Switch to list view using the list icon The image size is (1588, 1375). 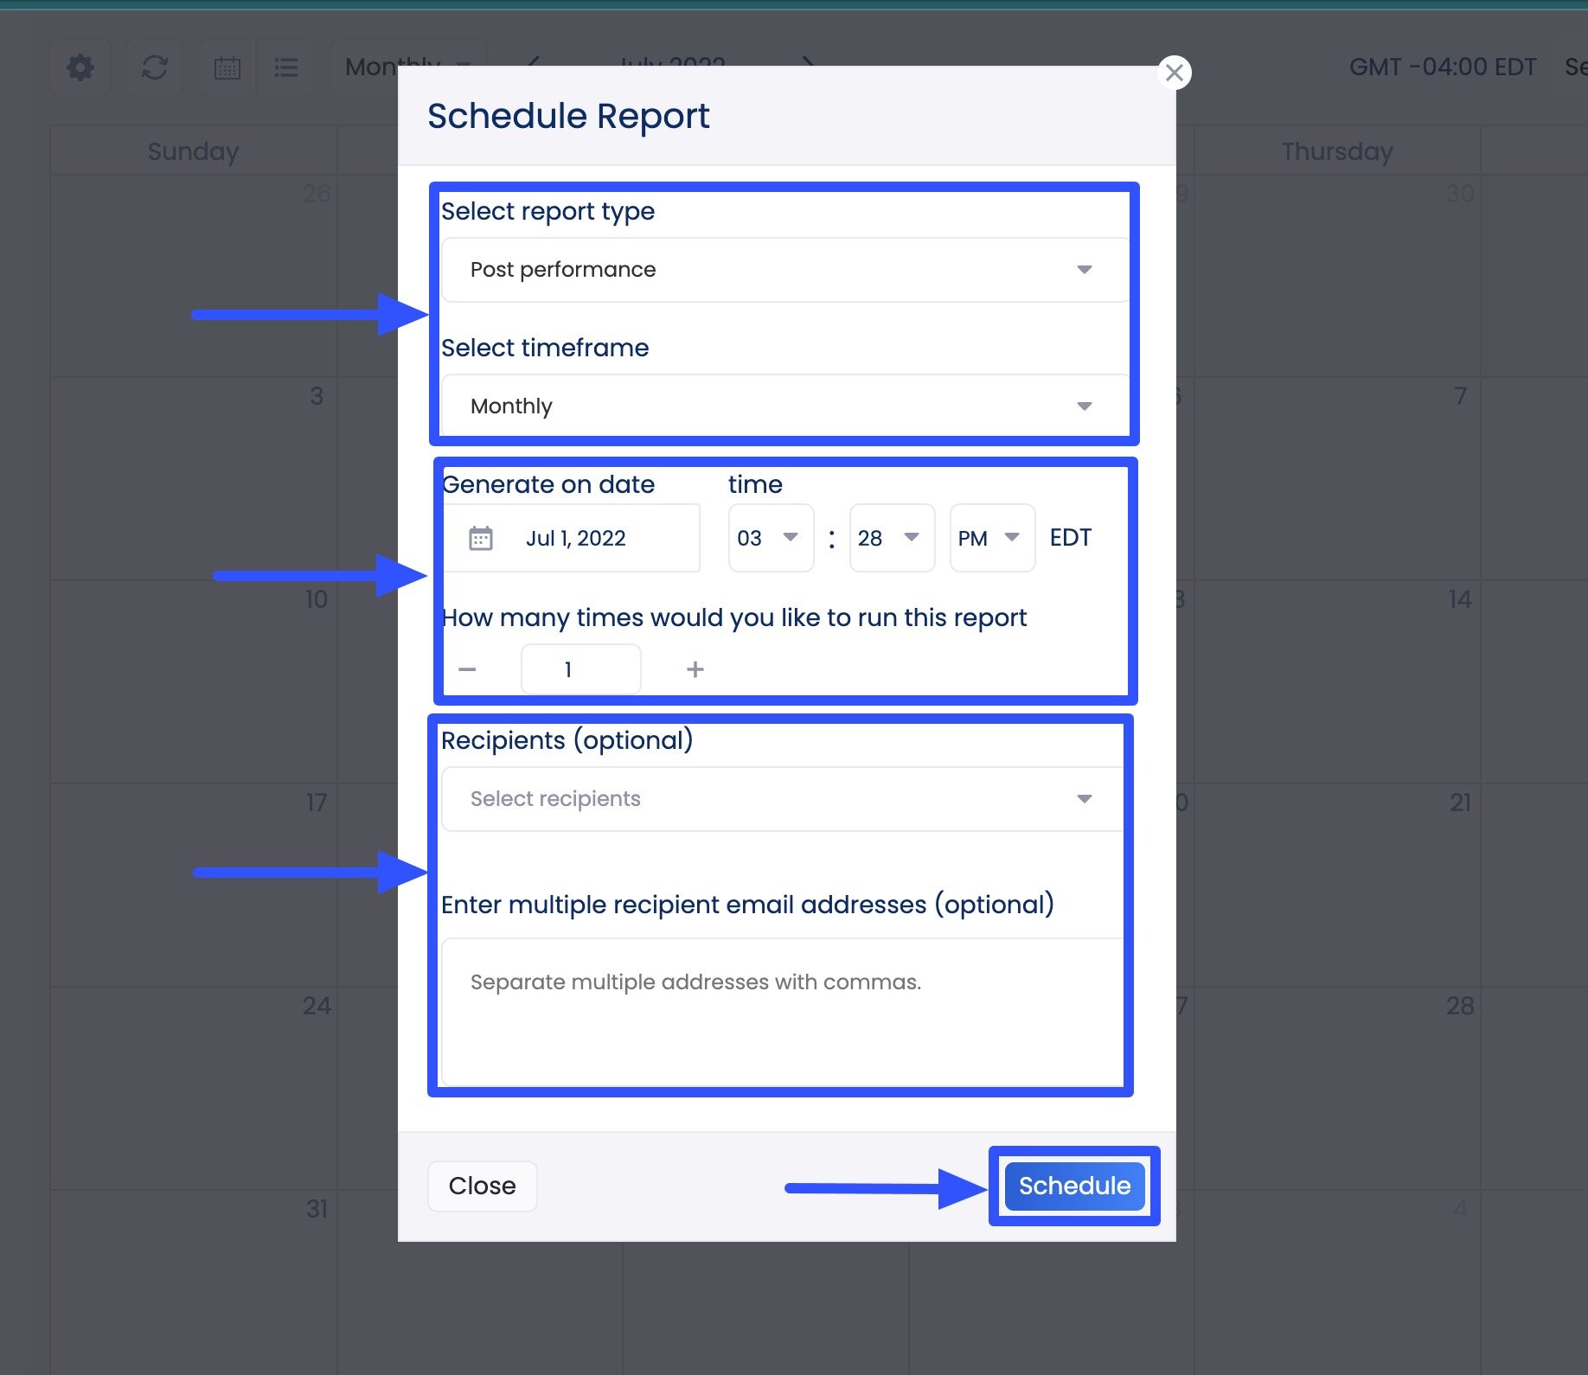(286, 67)
